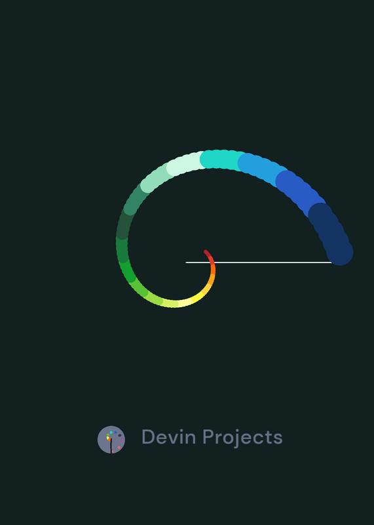Click the left end of the white line
374x525 pixels.
(x=187, y=262)
